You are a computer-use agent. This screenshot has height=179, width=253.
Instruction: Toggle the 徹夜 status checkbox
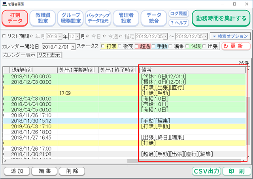[x=119, y=47]
